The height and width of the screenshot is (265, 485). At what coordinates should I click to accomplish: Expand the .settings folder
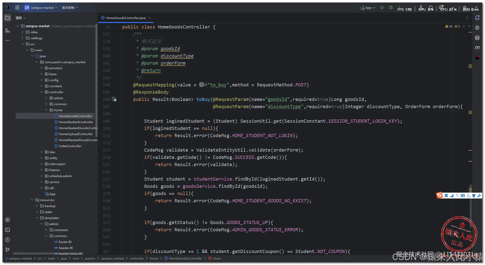[22, 38]
